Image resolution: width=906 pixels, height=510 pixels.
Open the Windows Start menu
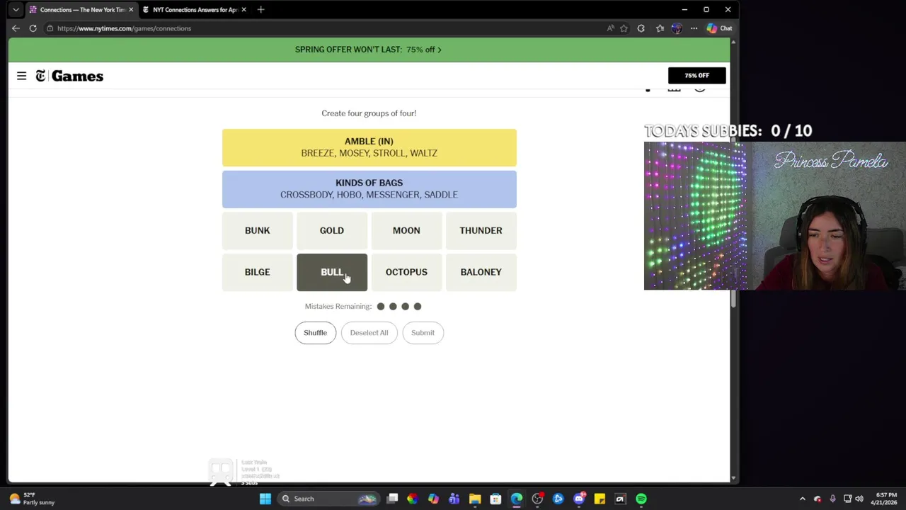point(265,499)
